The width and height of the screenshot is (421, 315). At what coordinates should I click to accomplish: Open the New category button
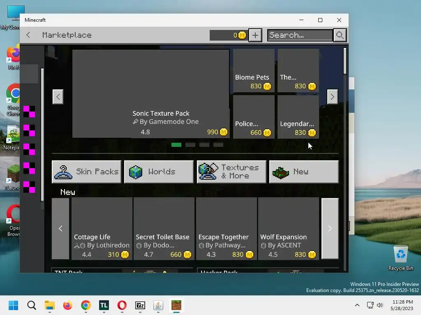click(x=304, y=172)
